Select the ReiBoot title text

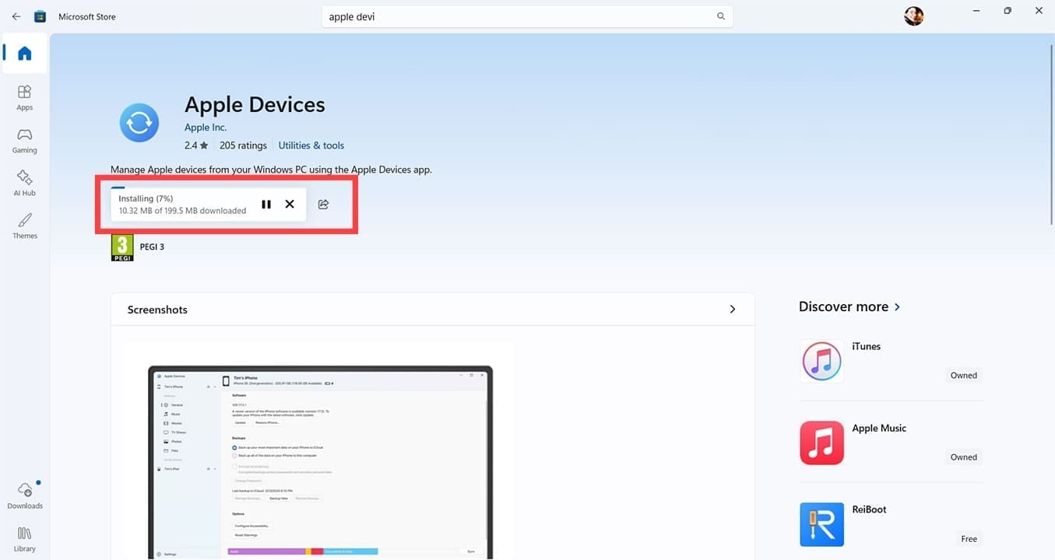869,509
